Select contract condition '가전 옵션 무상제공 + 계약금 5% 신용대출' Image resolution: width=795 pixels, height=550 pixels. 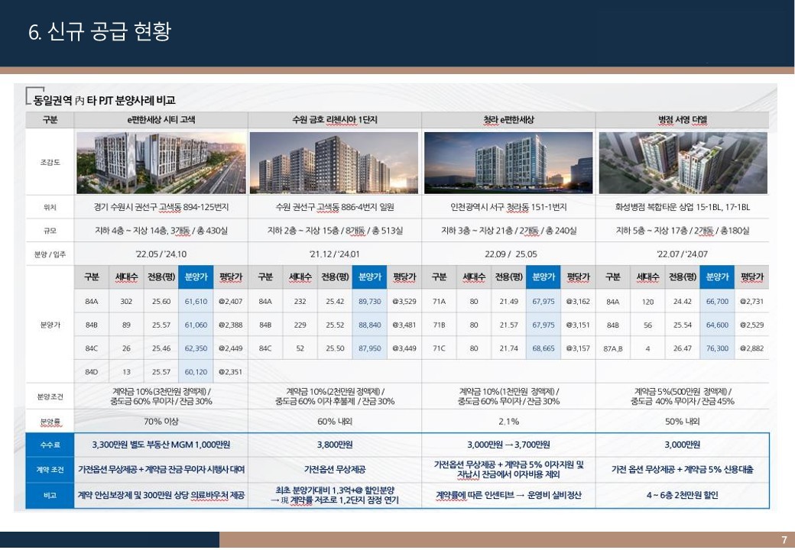683,470
